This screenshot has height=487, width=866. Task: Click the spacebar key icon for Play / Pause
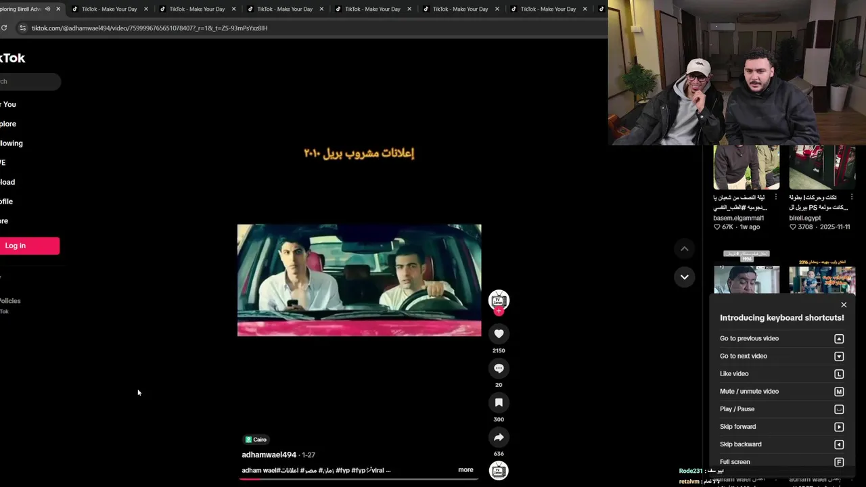tap(839, 409)
